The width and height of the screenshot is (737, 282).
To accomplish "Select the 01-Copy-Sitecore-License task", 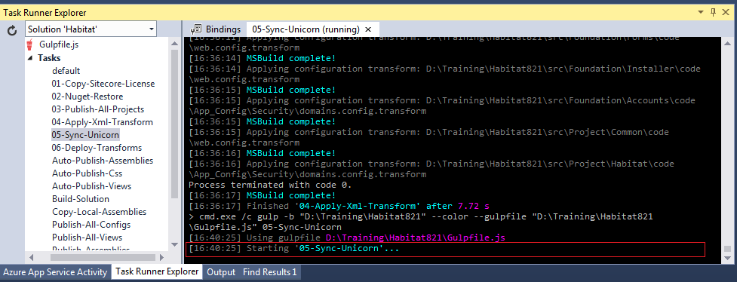I will [x=103, y=84].
